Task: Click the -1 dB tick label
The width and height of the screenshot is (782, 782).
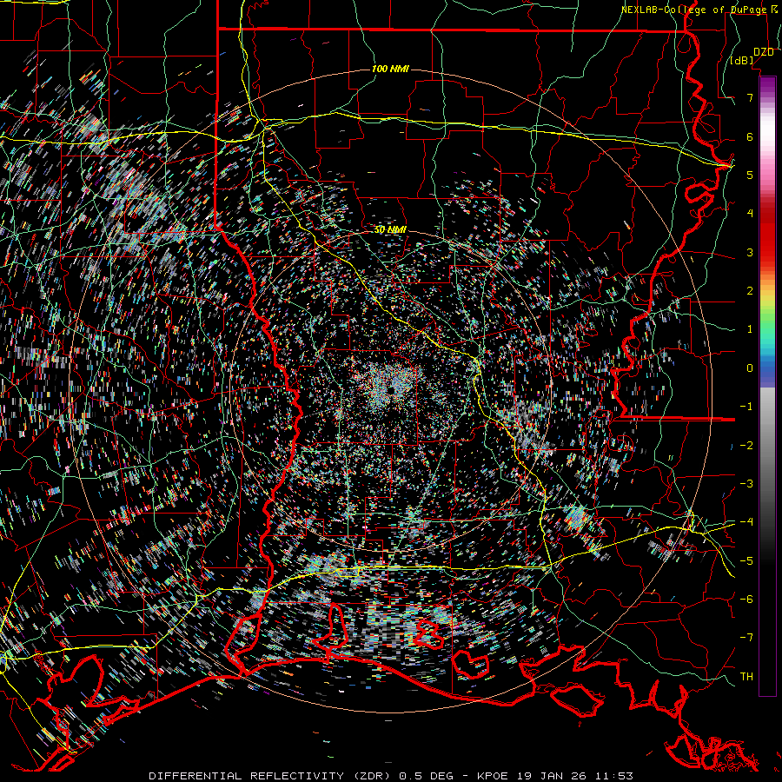Action: pos(746,407)
